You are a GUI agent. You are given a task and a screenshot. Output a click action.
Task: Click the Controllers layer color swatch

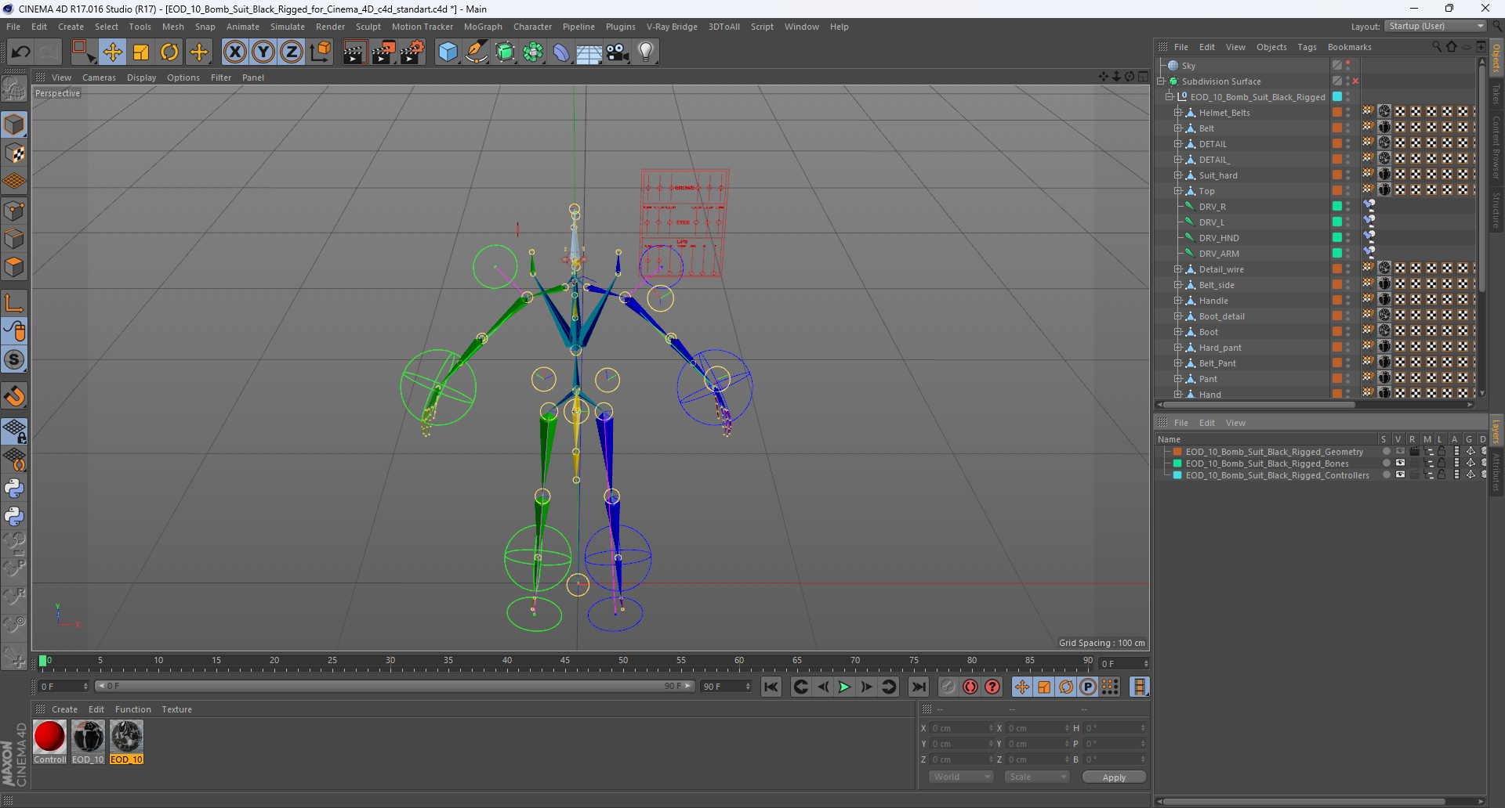tap(1177, 475)
